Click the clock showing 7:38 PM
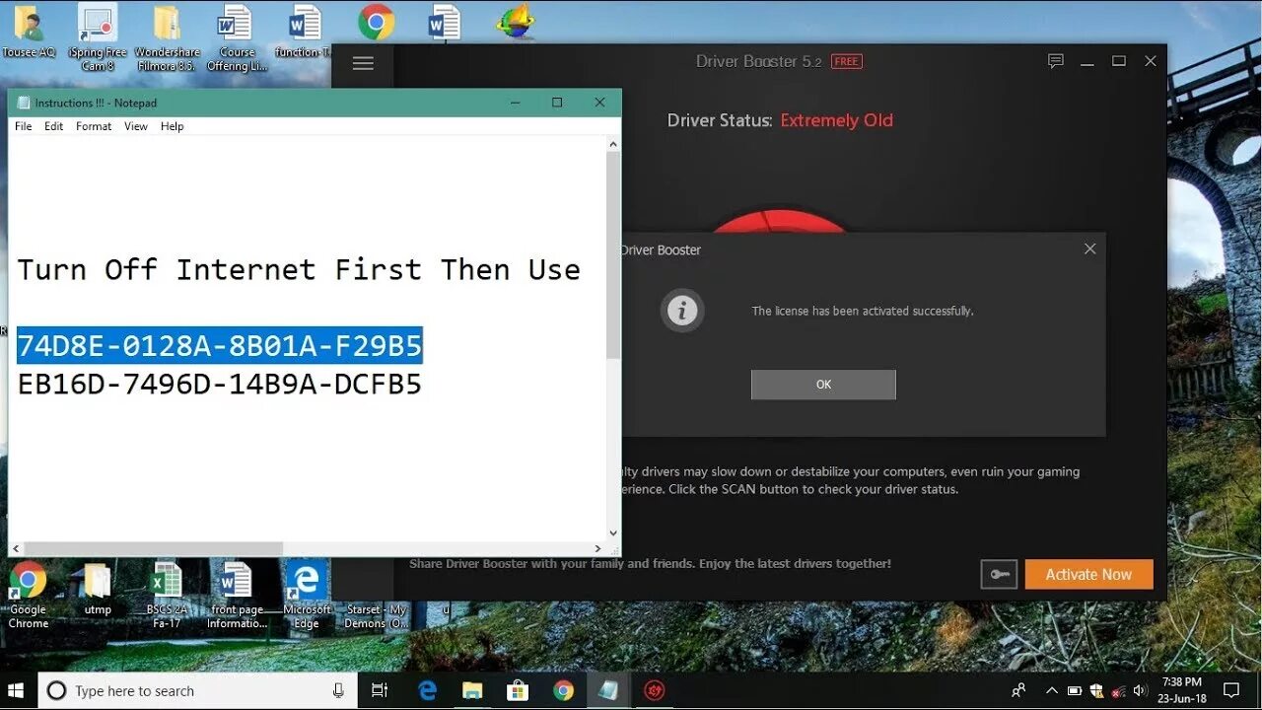 point(1182,682)
